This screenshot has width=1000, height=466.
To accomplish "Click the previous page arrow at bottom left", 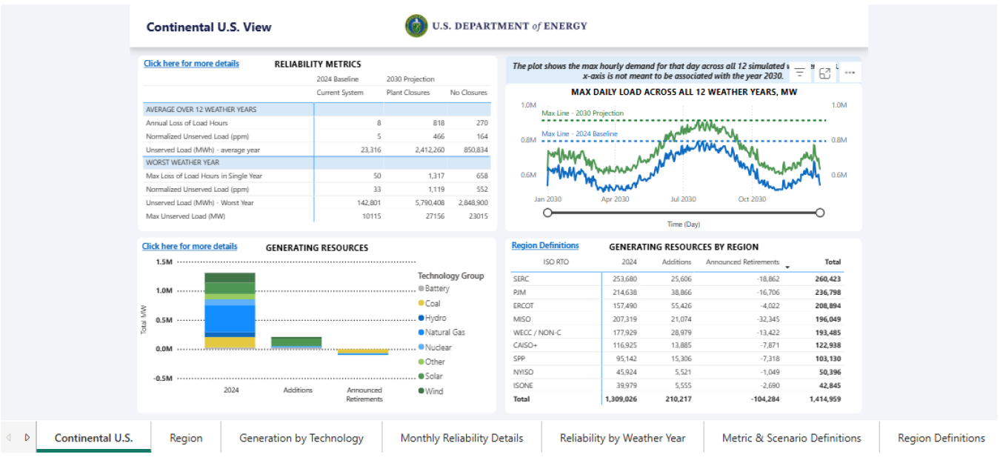I will click(9, 437).
